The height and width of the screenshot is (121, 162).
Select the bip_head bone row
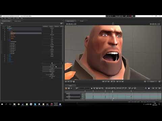(12, 53)
